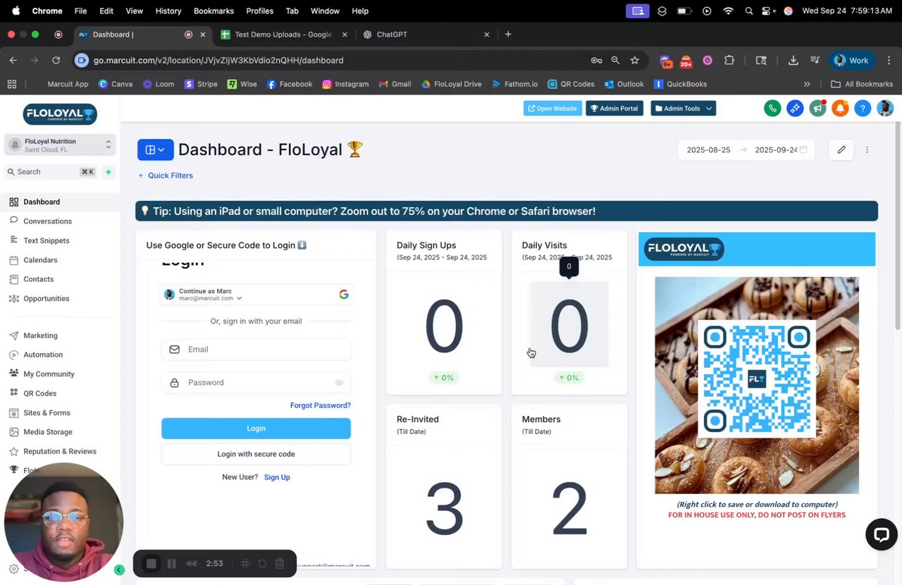Screen dimensions: 902x585
Task: Click the green lightning bolt next to Search
Action: 108,171
